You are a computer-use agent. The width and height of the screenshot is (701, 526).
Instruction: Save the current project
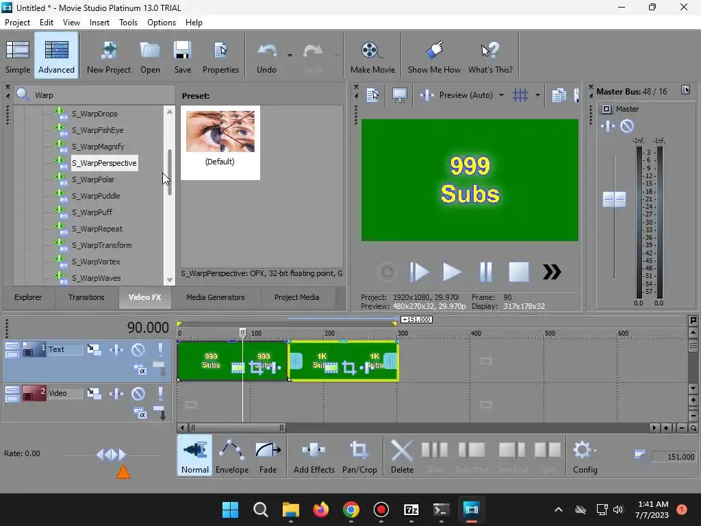(x=182, y=56)
